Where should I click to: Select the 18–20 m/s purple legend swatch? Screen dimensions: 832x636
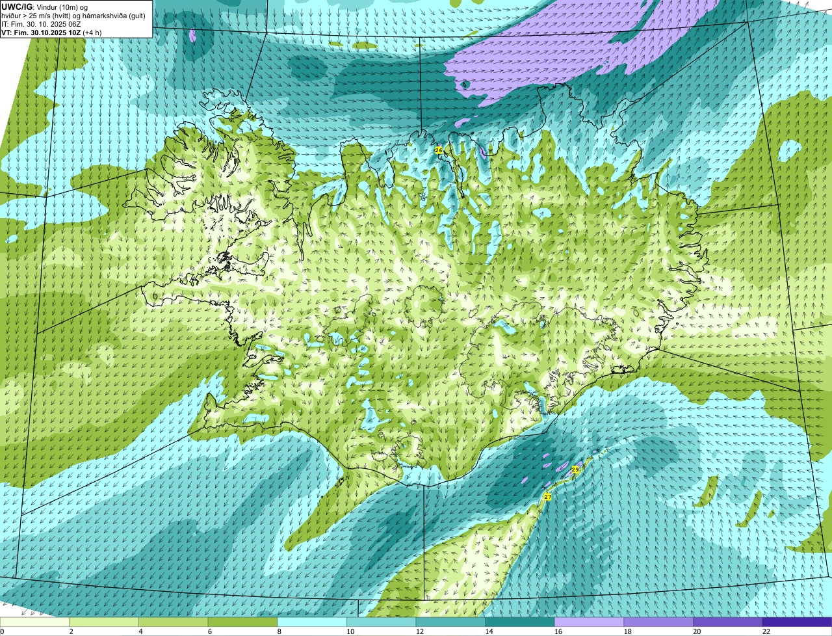658,622
